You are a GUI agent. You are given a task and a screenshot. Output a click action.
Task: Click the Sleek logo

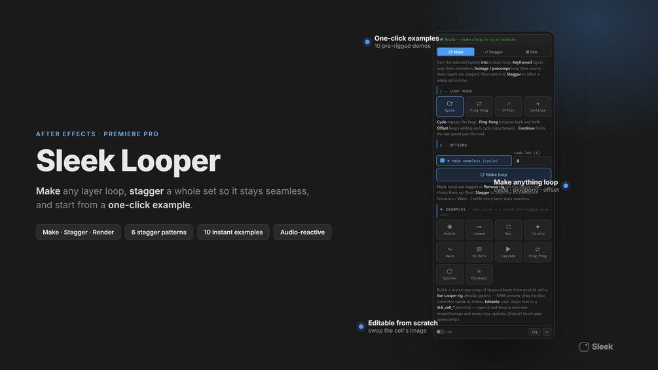click(596, 347)
